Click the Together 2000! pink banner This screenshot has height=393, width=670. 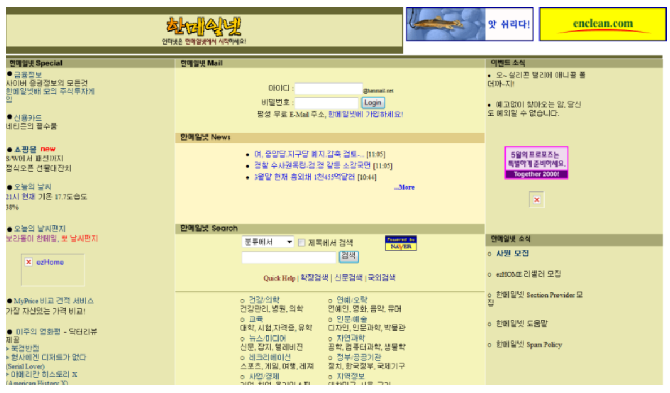(536, 163)
